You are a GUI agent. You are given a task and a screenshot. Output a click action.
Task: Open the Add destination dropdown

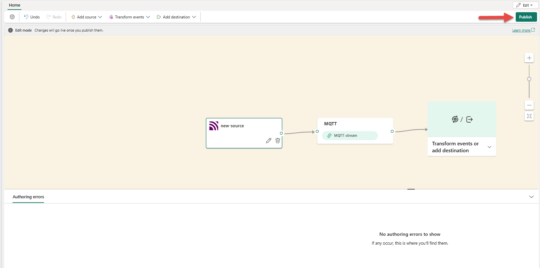(176, 17)
